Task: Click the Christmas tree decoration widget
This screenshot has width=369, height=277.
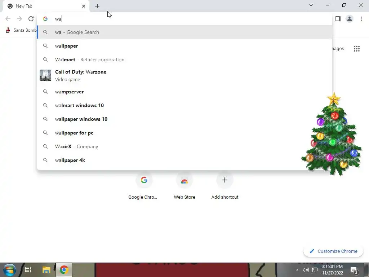Action: (332, 135)
